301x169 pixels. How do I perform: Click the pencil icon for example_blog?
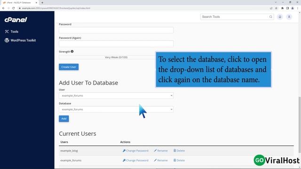155,151
